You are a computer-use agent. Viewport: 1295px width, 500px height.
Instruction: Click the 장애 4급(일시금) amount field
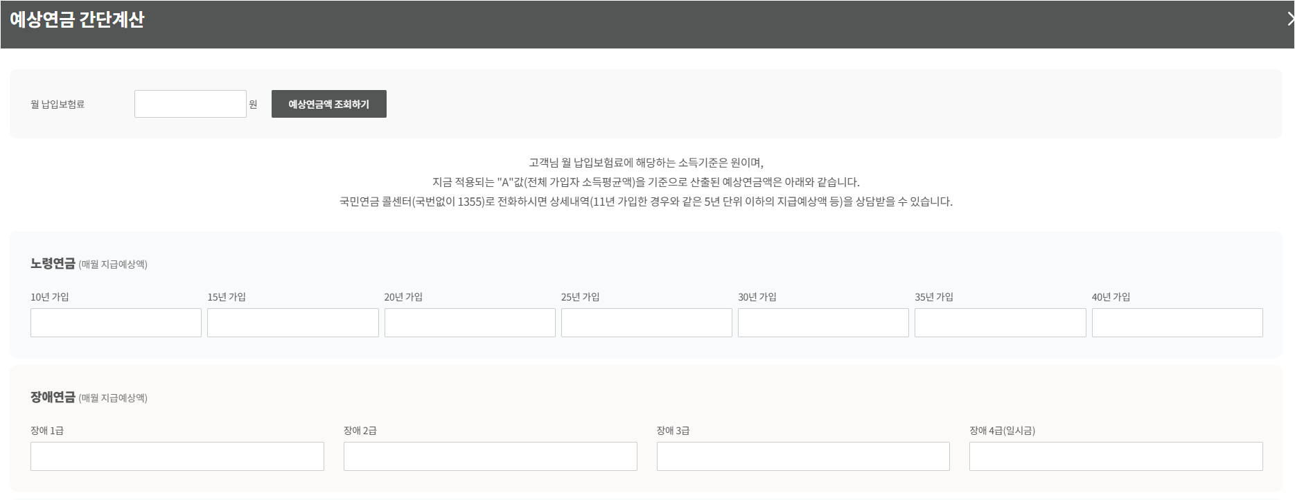(x=1116, y=456)
